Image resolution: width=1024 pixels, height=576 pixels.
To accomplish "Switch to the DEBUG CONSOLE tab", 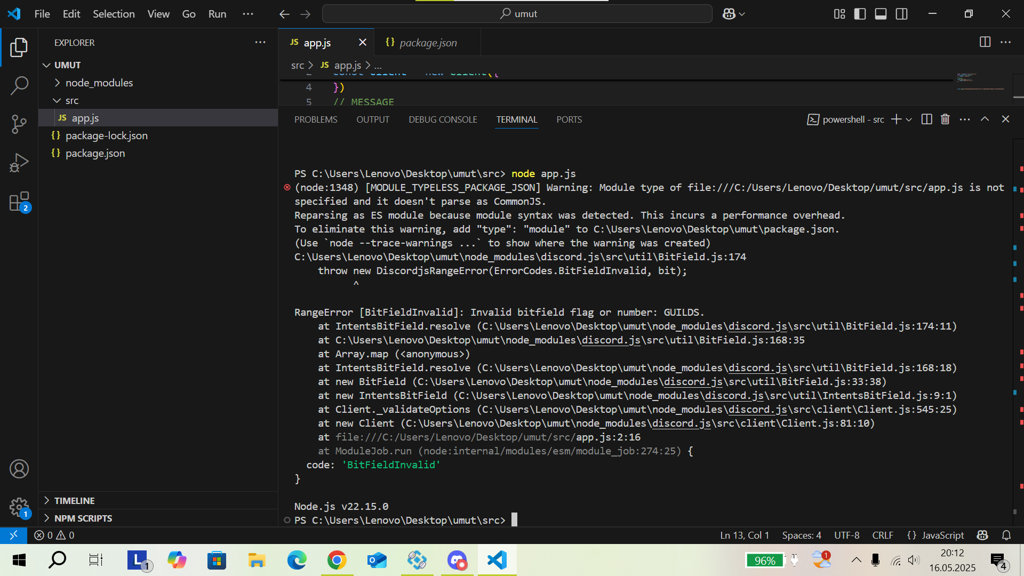I will point(443,119).
